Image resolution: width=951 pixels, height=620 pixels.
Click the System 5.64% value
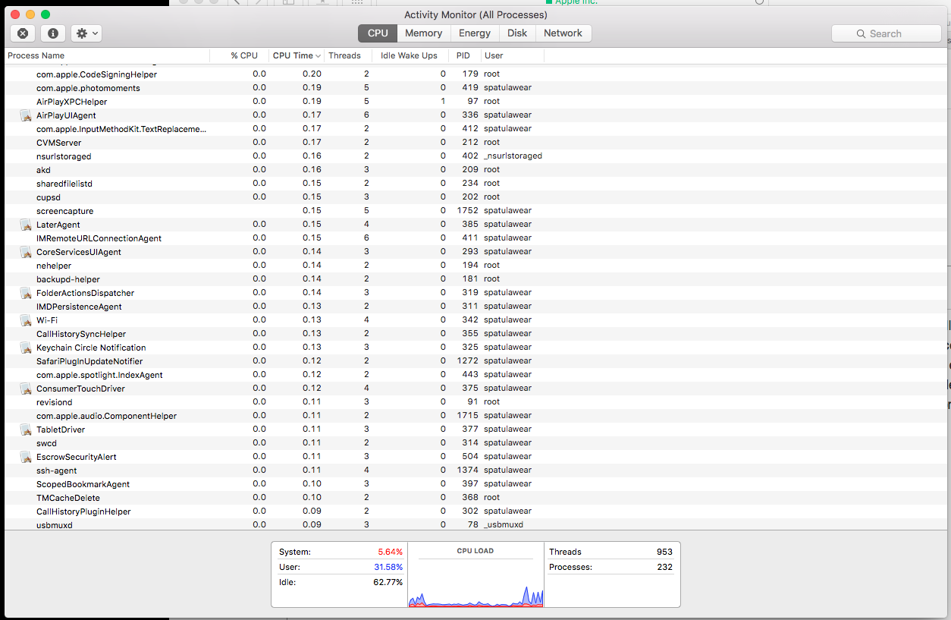[x=391, y=552]
